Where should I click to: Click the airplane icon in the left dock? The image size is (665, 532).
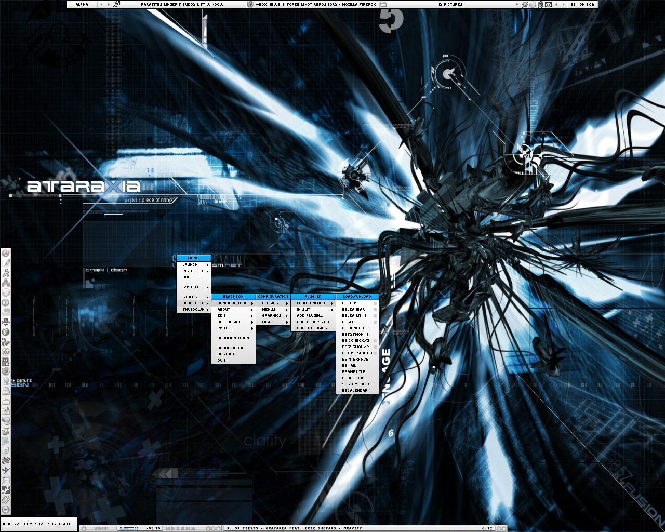point(5,470)
